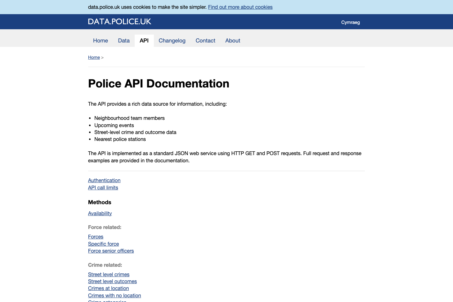View Crimes at location documentation
The width and height of the screenshot is (453, 302).
point(108,288)
